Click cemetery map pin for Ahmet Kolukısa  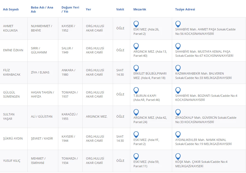point(136,24)
